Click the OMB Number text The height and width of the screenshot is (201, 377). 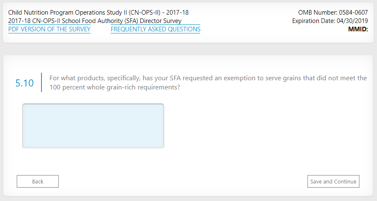click(333, 13)
